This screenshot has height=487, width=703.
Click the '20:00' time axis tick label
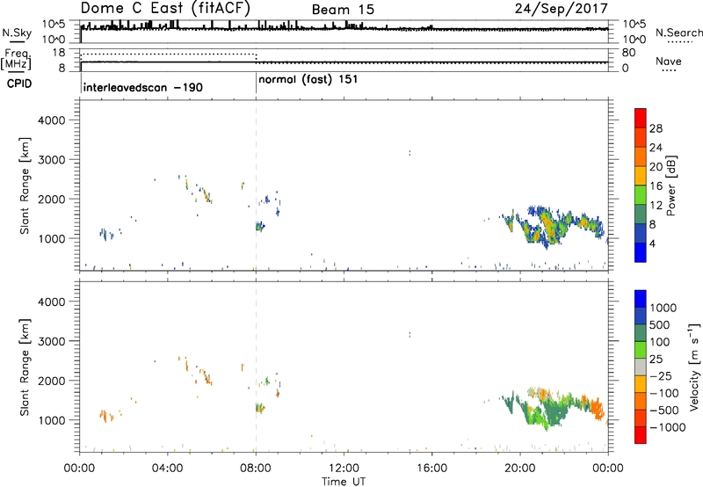[x=520, y=469]
